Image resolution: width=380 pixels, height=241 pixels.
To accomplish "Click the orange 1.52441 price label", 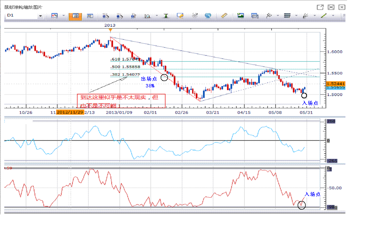I will (x=336, y=84).
